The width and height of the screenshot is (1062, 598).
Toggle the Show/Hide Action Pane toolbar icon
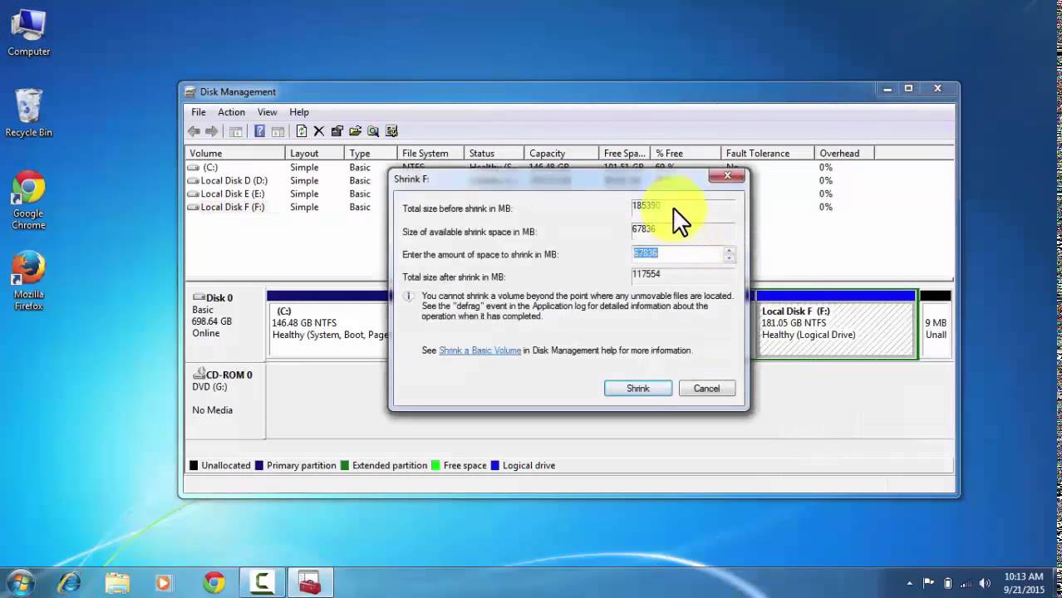pos(278,131)
